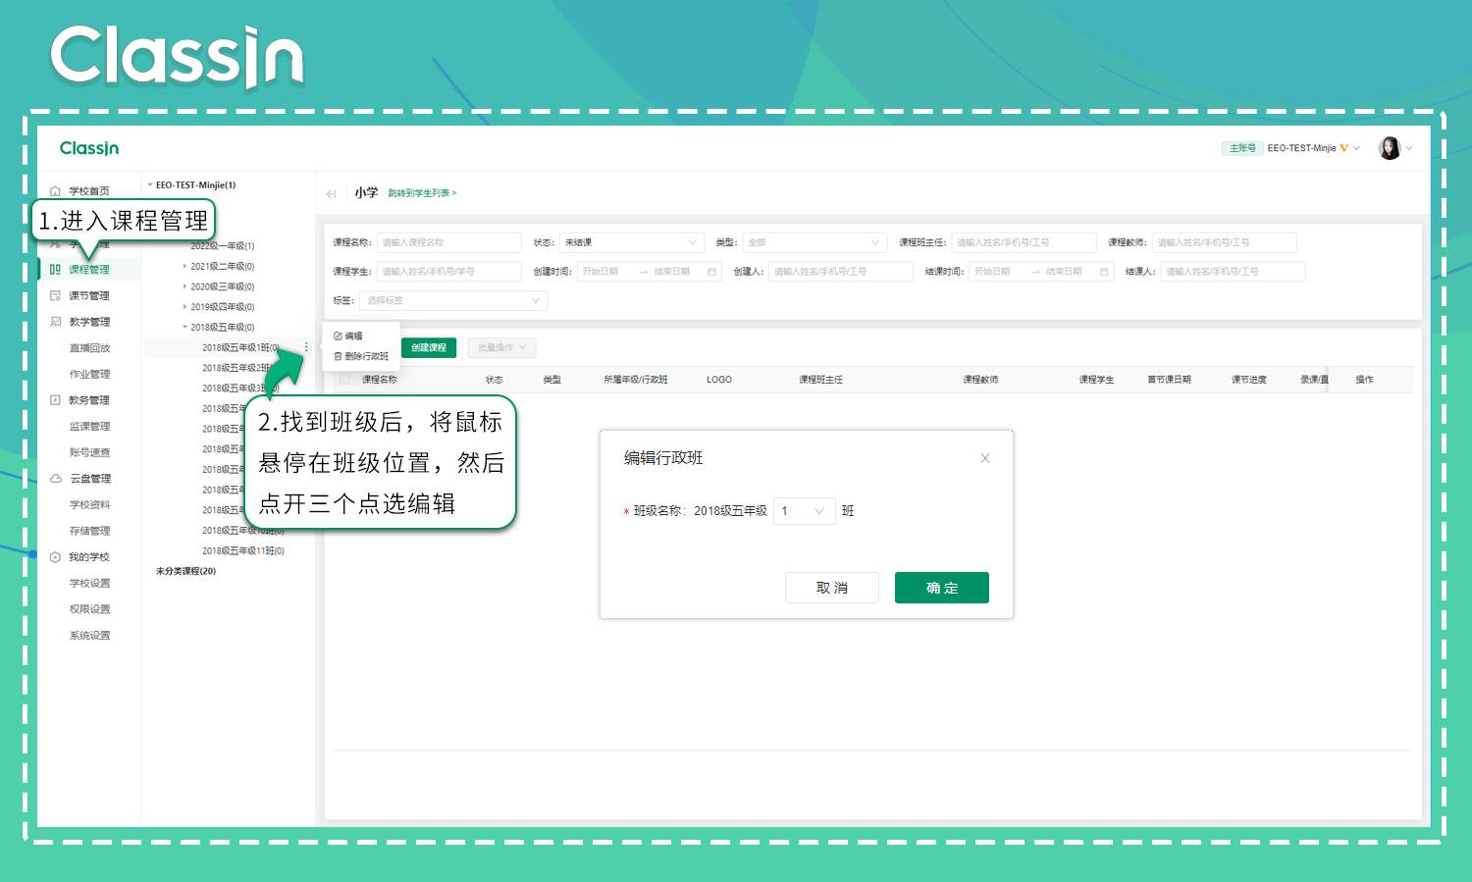1472x882 pixels.
Task: Click the 课程学生 input field
Action: click(x=448, y=272)
